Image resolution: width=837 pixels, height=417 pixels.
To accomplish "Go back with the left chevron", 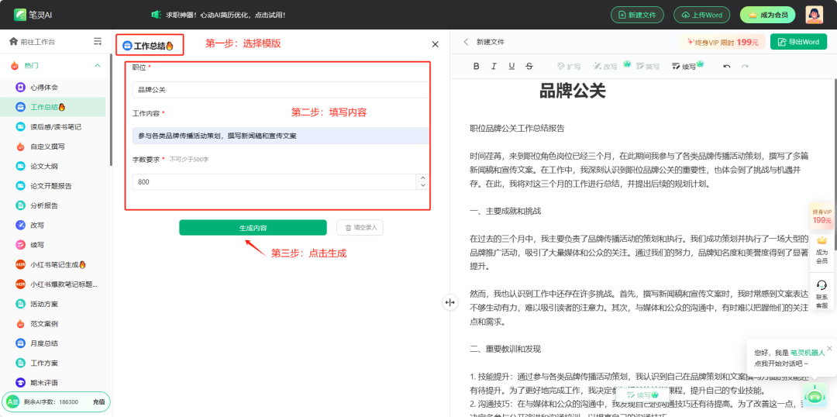I will coord(466,42).
